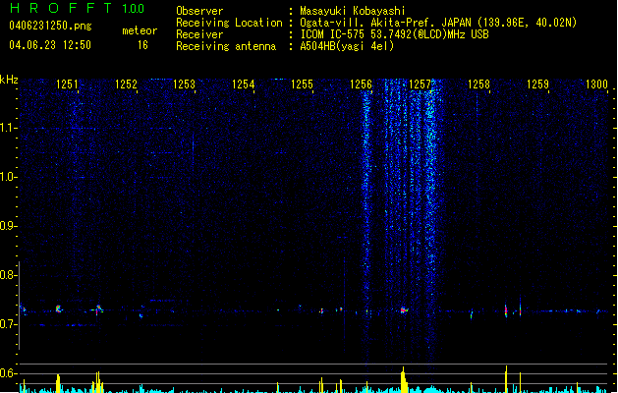Click the 1252 time axis marker

click(x=126, y=84)
